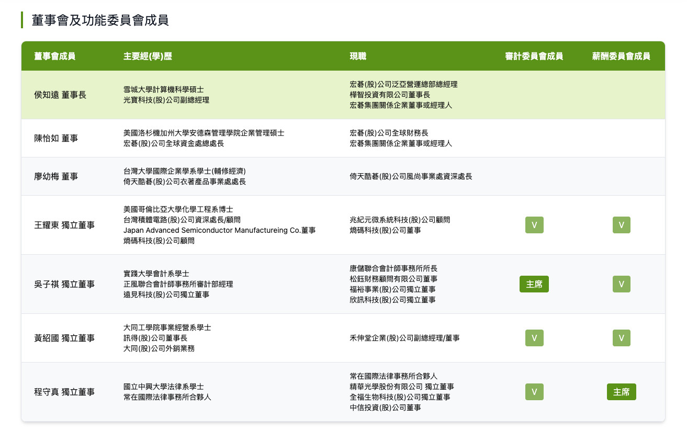
Task: Click the text 國立中興大學法律系學士
Action: pyautogui.click(x=164, y=387)
